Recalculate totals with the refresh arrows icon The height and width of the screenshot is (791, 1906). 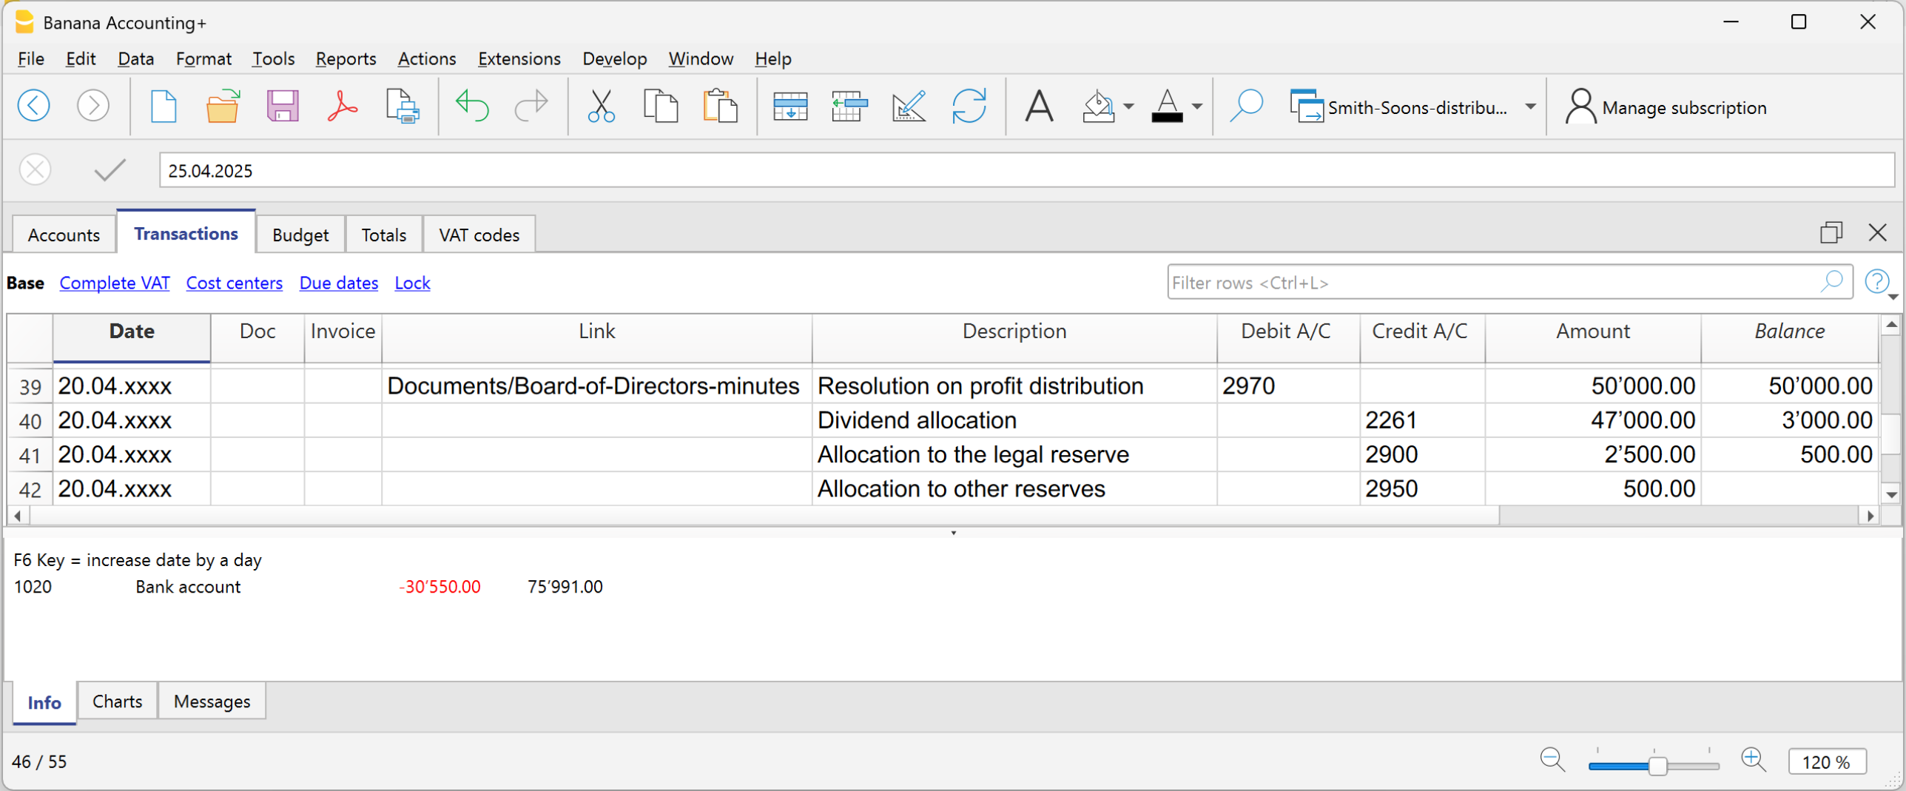pos(969,106)
